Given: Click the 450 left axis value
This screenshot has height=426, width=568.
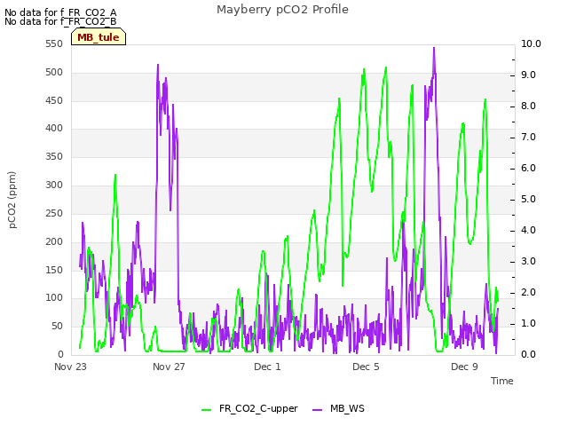Looking at the screenshot, I should coord(54,100).
